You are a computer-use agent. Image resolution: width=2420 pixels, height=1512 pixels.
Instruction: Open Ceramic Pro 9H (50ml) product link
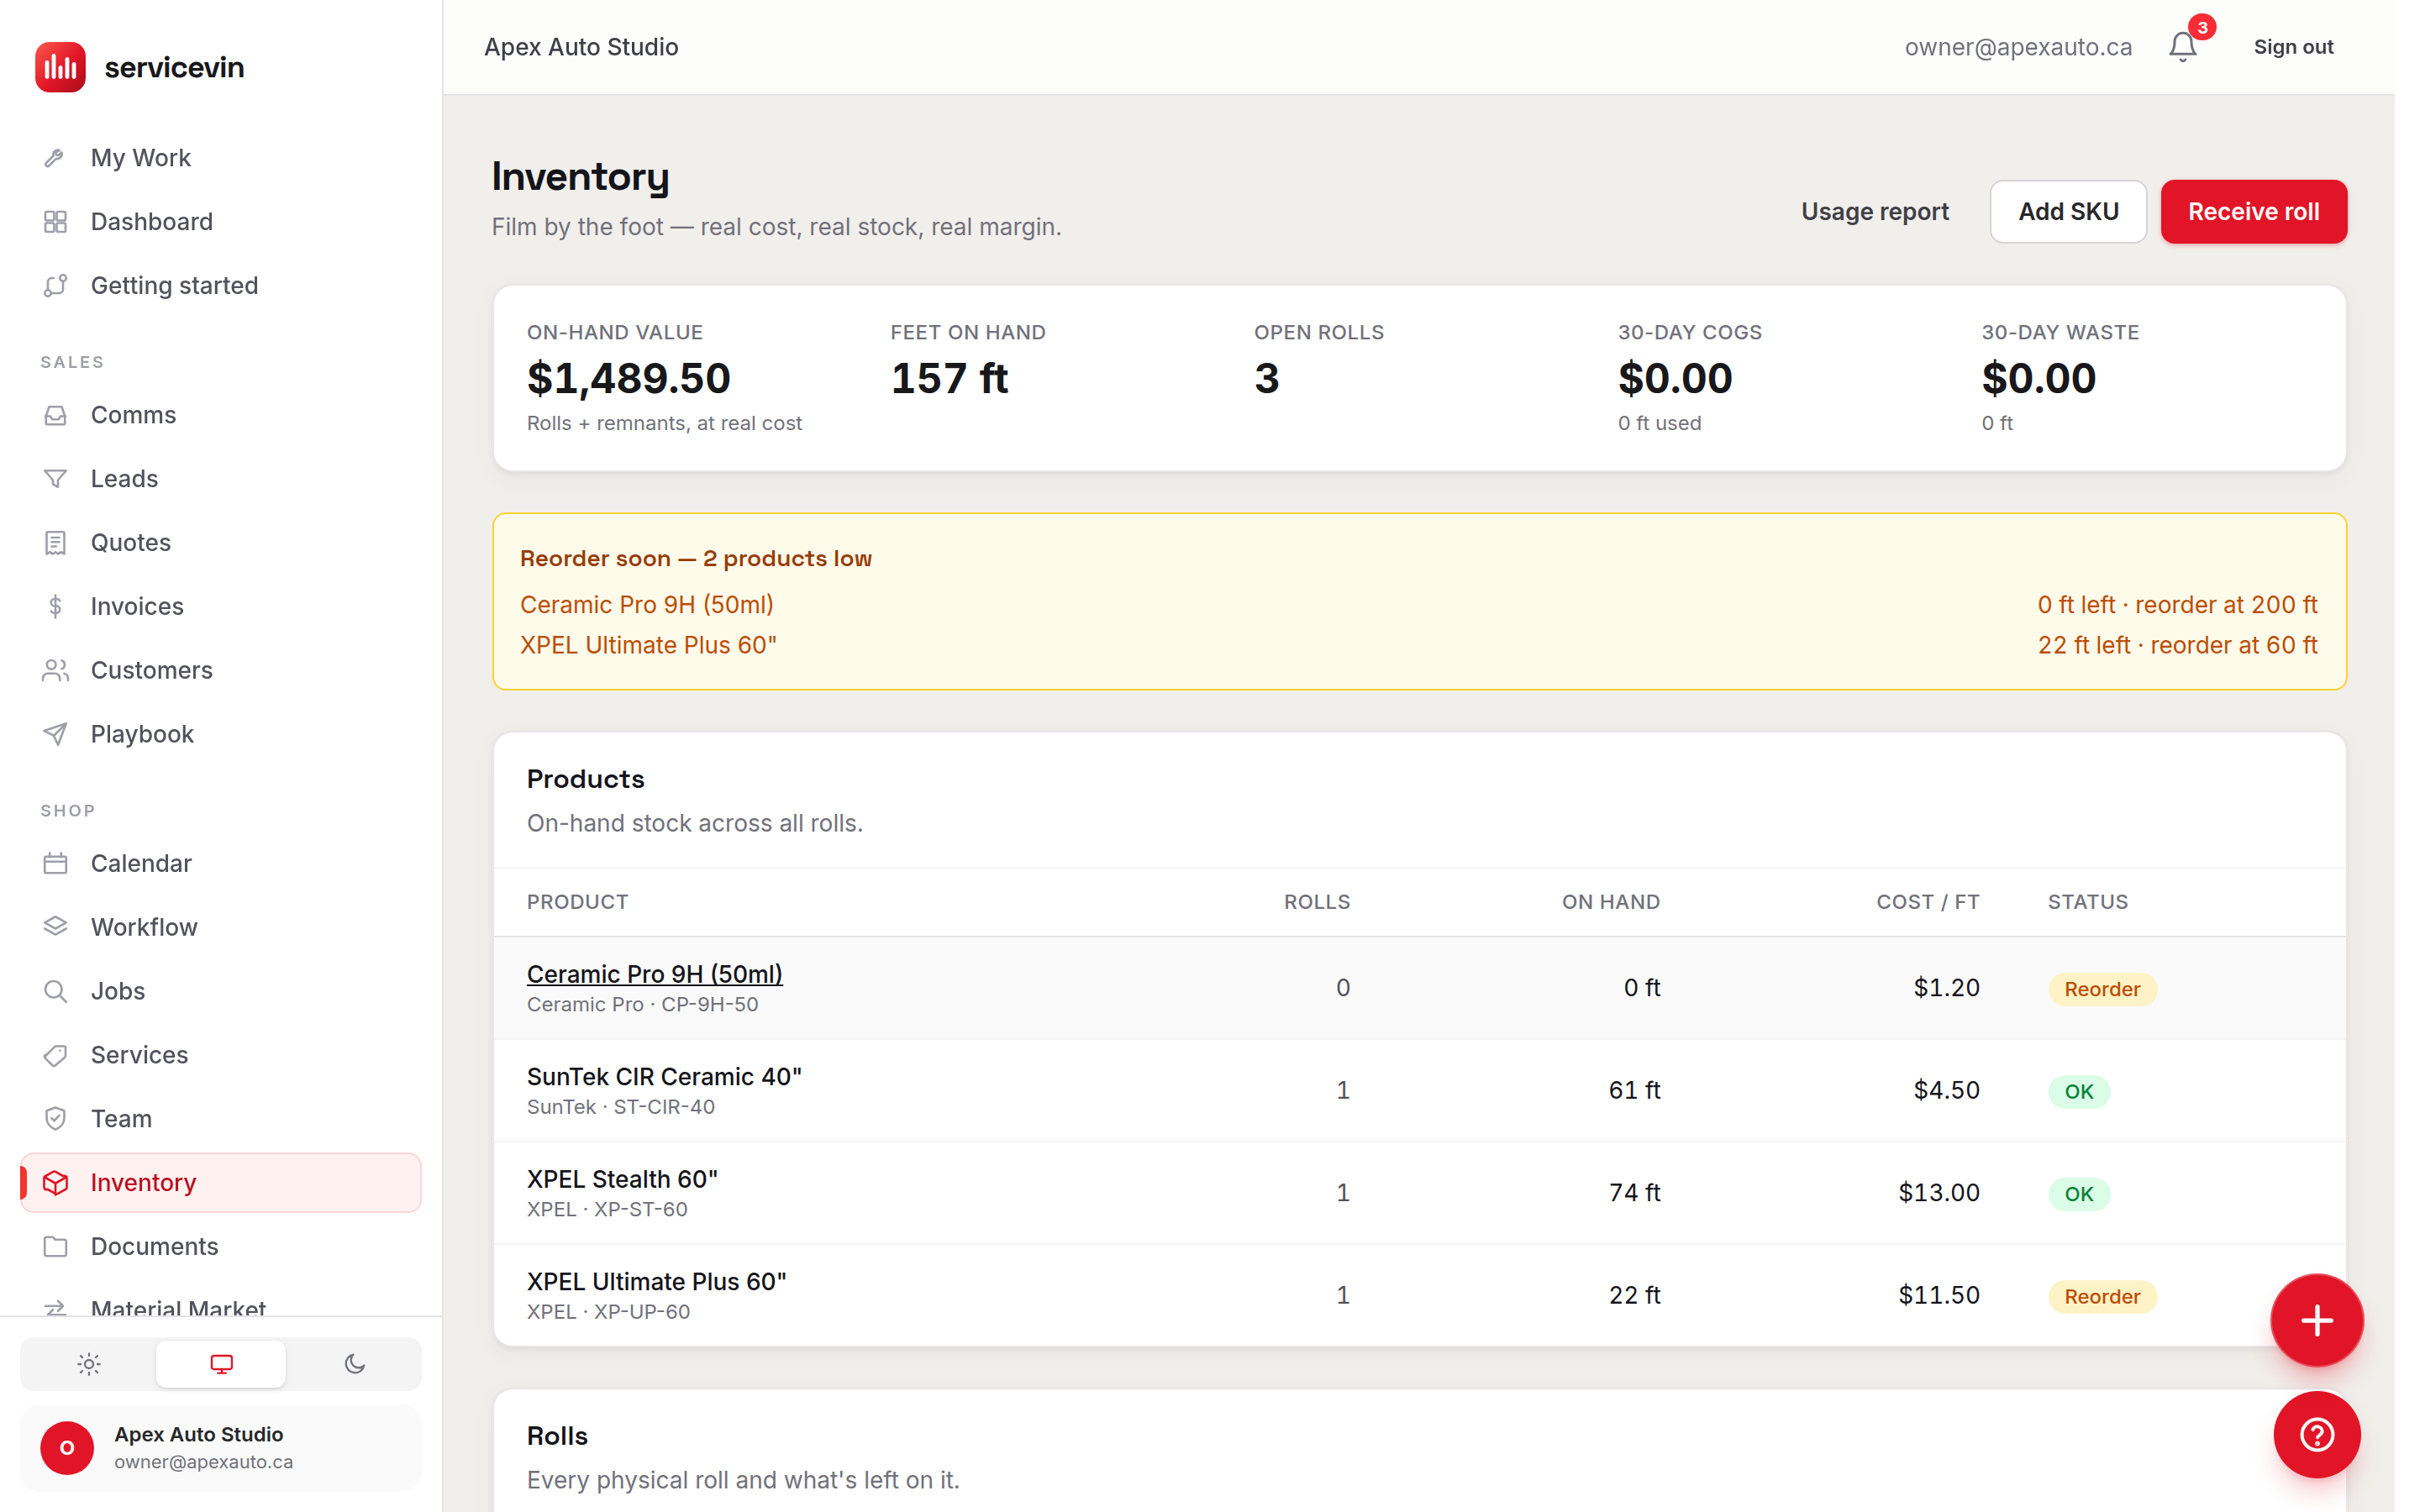(654, 974)
